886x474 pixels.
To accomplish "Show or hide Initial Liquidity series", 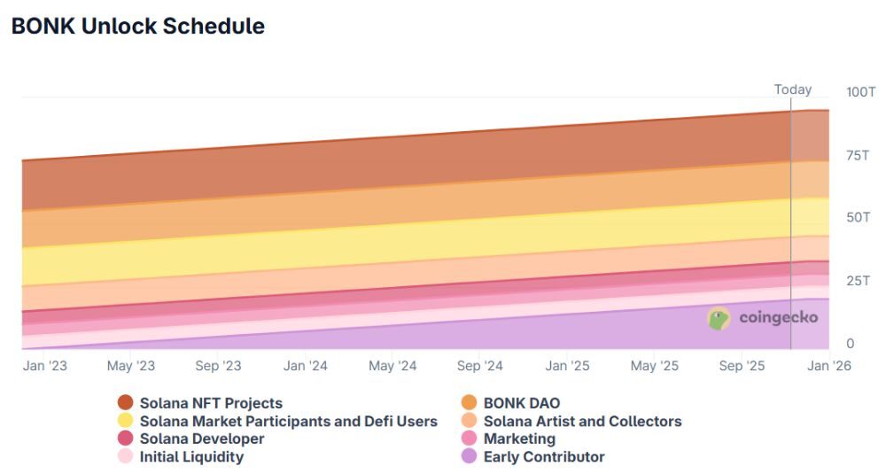I will [x=191, y=456].
